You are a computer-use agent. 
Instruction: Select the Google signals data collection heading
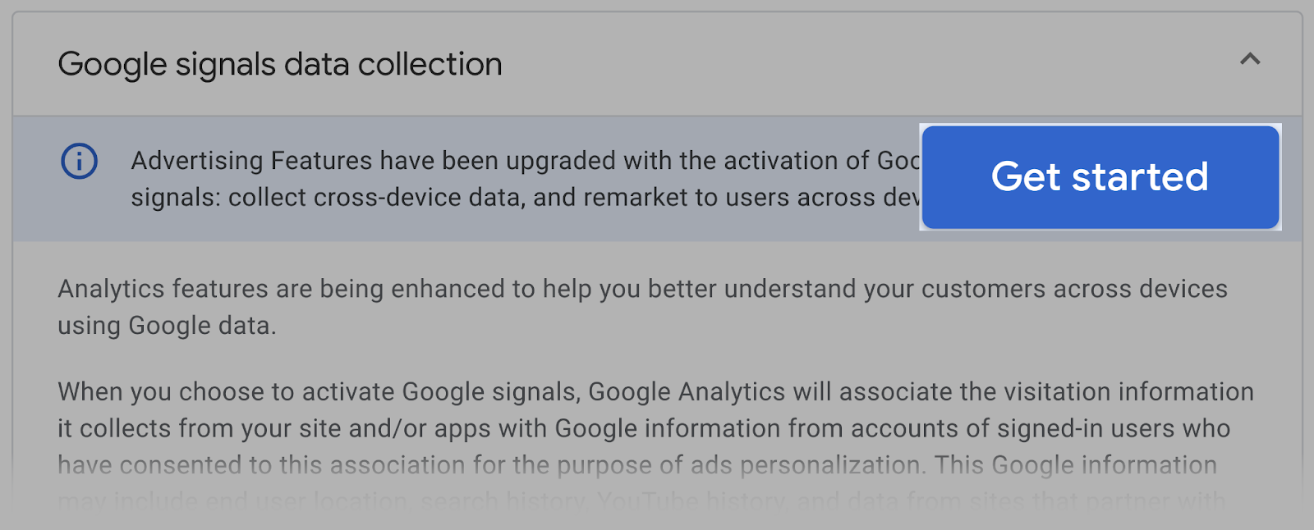pyautogui.click(x=279, y=63)
